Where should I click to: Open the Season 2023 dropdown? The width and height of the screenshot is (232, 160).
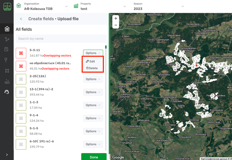click(183, 6)
